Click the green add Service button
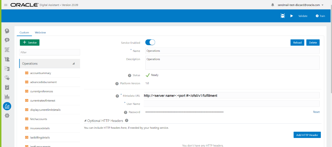Image resolution: width=332 pixels, height=147 pixels. [30, 42]
